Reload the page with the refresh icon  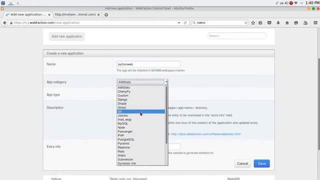[x=185, y=23]
